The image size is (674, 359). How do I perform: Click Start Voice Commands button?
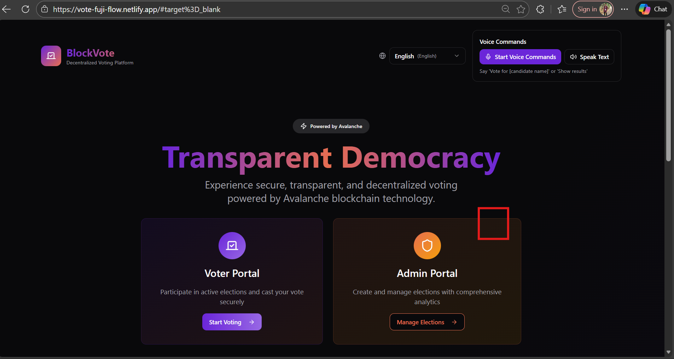(520, 57)
